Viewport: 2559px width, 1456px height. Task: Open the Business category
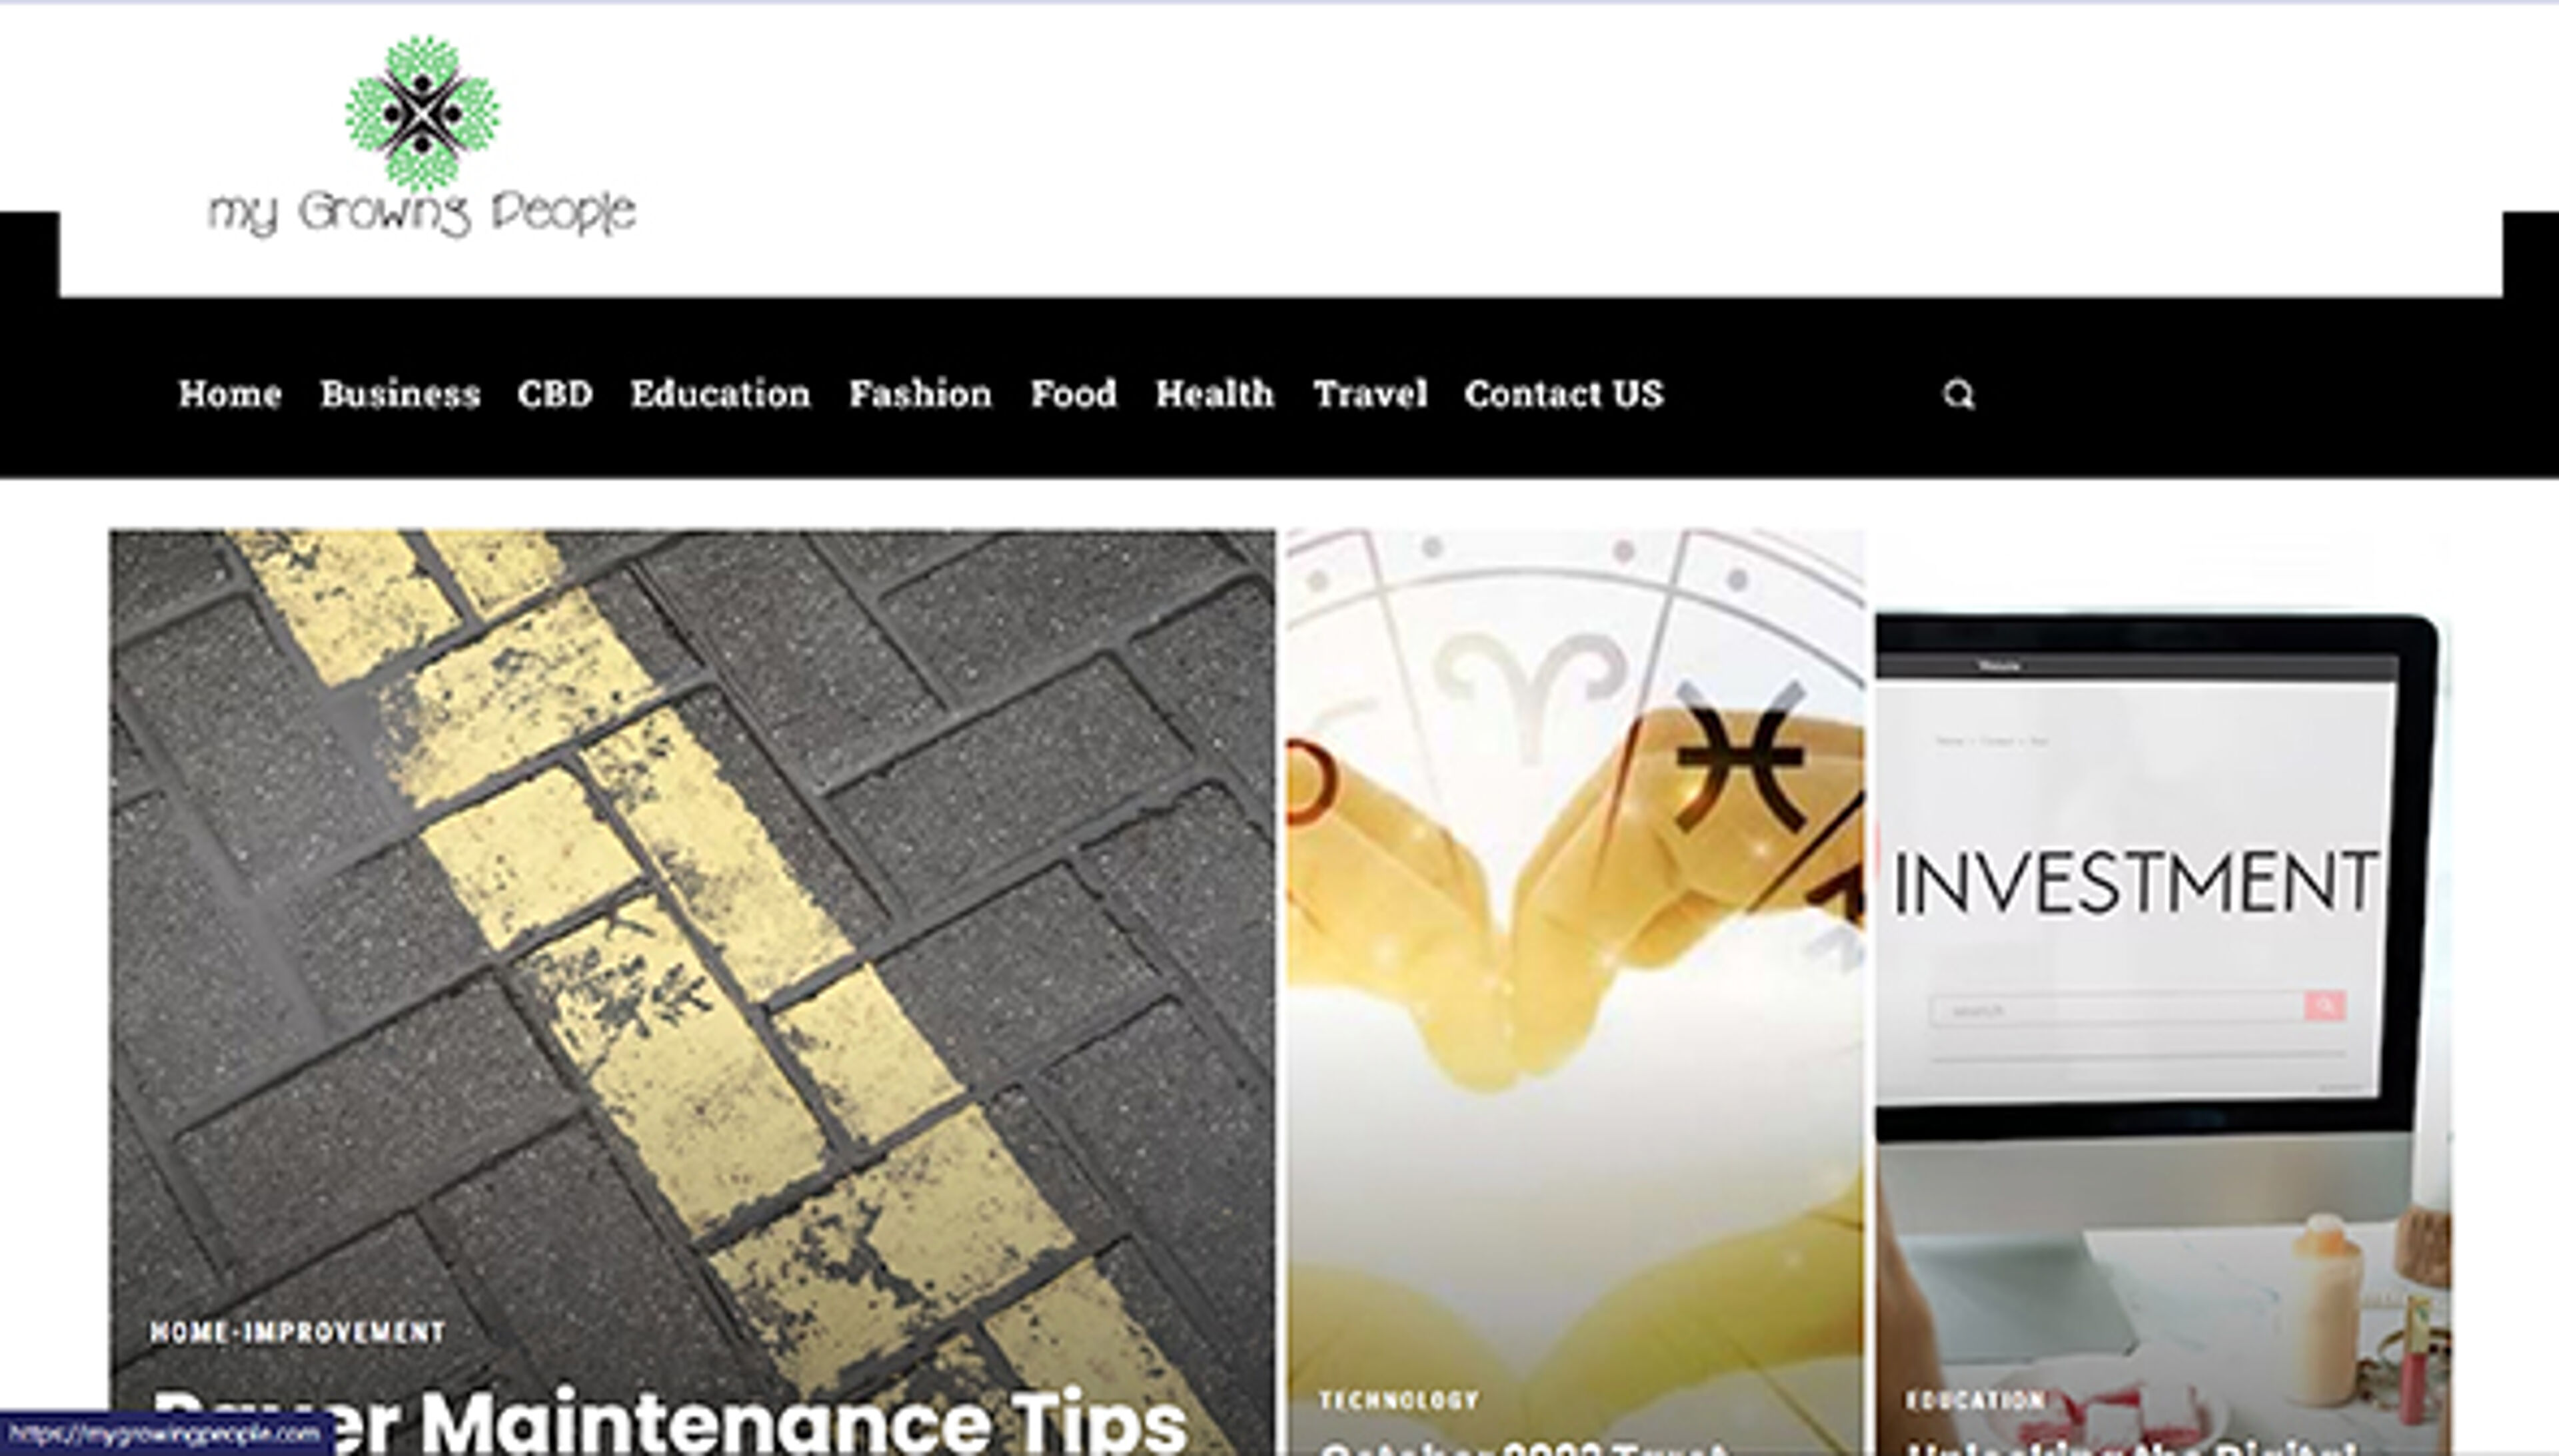[400, 394]
